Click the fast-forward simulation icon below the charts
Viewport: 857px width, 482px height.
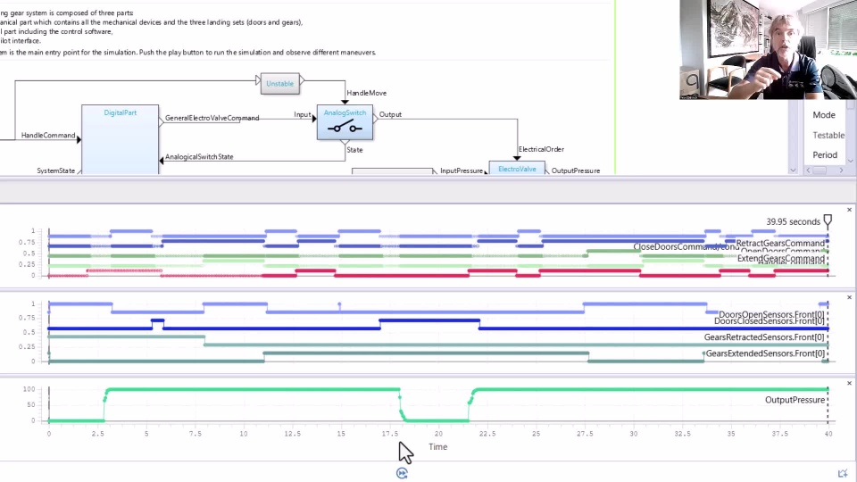[402, 473]
